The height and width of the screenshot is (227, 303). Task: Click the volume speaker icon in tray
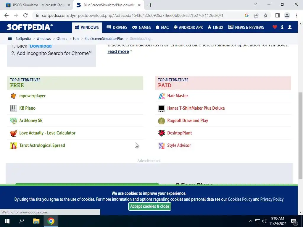point(264,221)
